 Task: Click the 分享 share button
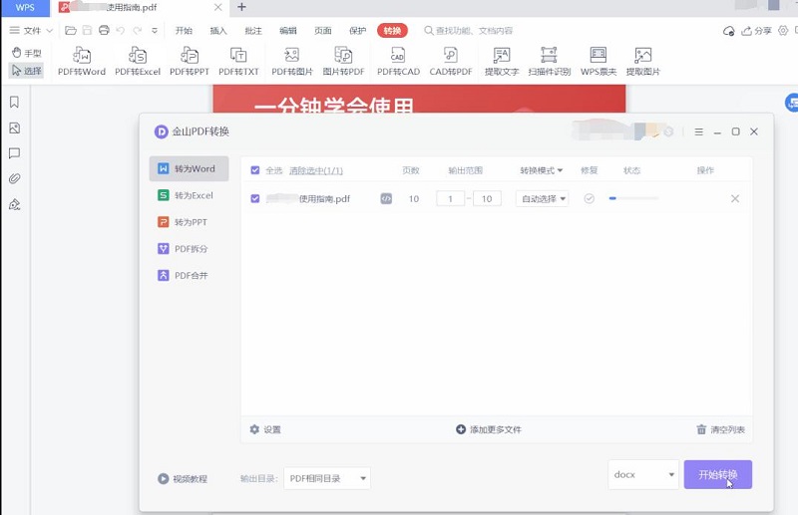pos(756,31)
